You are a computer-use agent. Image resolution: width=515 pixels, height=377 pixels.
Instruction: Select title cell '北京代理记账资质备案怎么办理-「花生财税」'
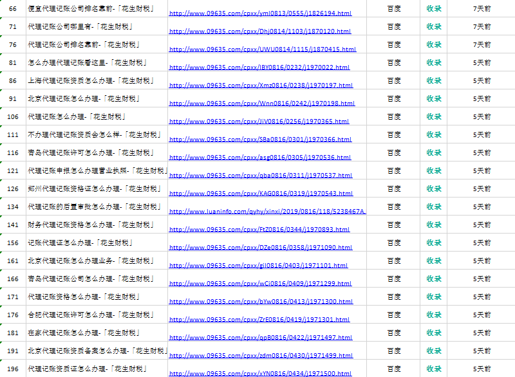(97, 351)
